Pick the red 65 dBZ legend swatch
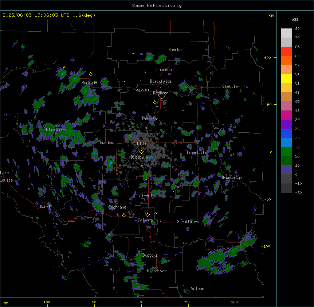The width and height of the screenshot is (314, 307). tap(286, 51)
